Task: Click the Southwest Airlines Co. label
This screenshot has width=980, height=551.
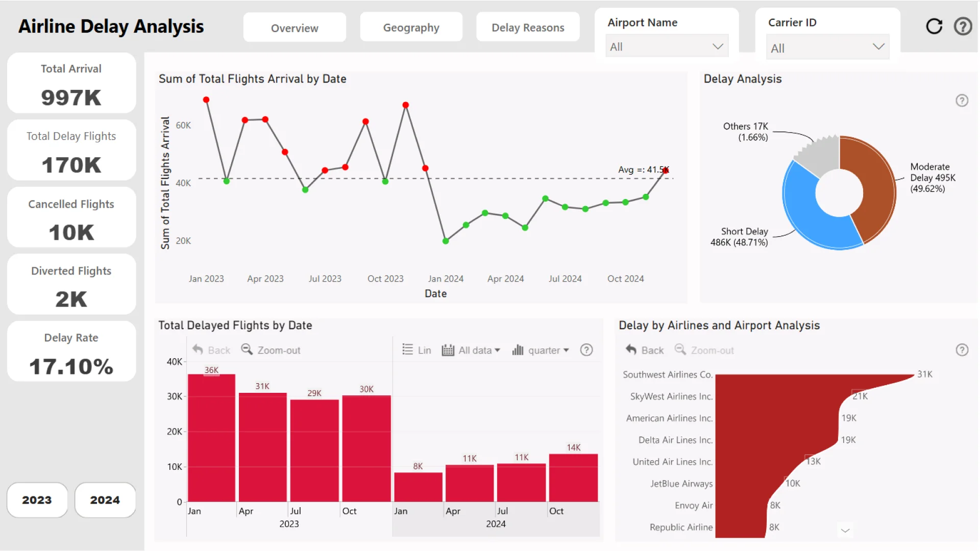Action: click(667, 374)
